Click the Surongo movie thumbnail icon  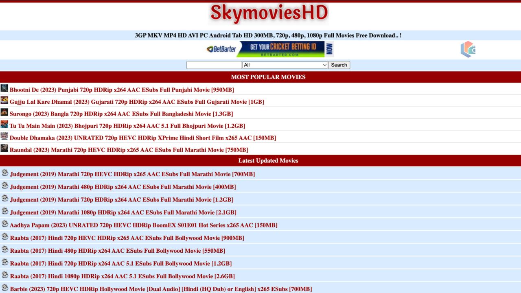pyautogui.click(x=4, y=112)
